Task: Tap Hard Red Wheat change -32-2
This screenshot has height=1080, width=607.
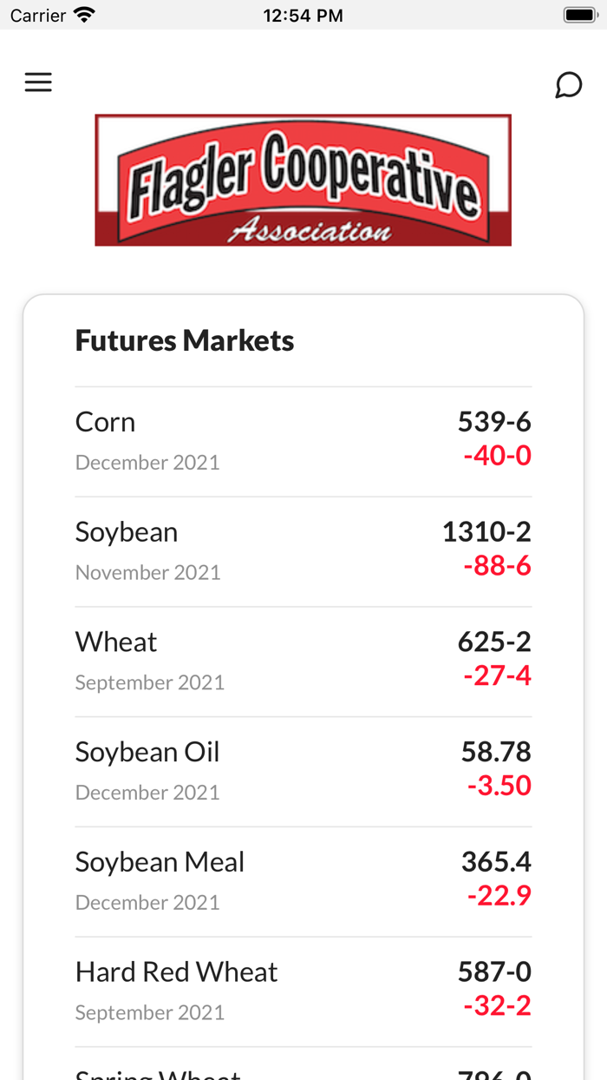Action: (x=497, y=1005)
